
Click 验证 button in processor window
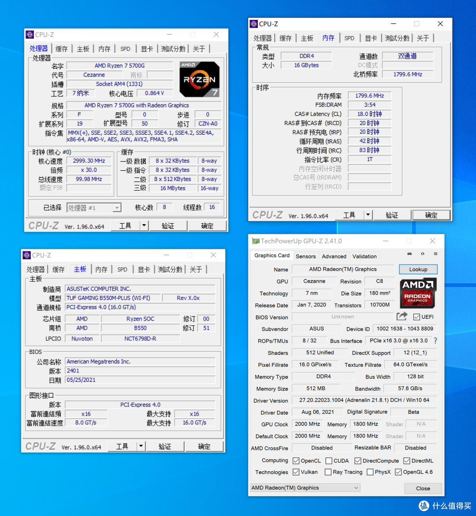click(168, 226)
